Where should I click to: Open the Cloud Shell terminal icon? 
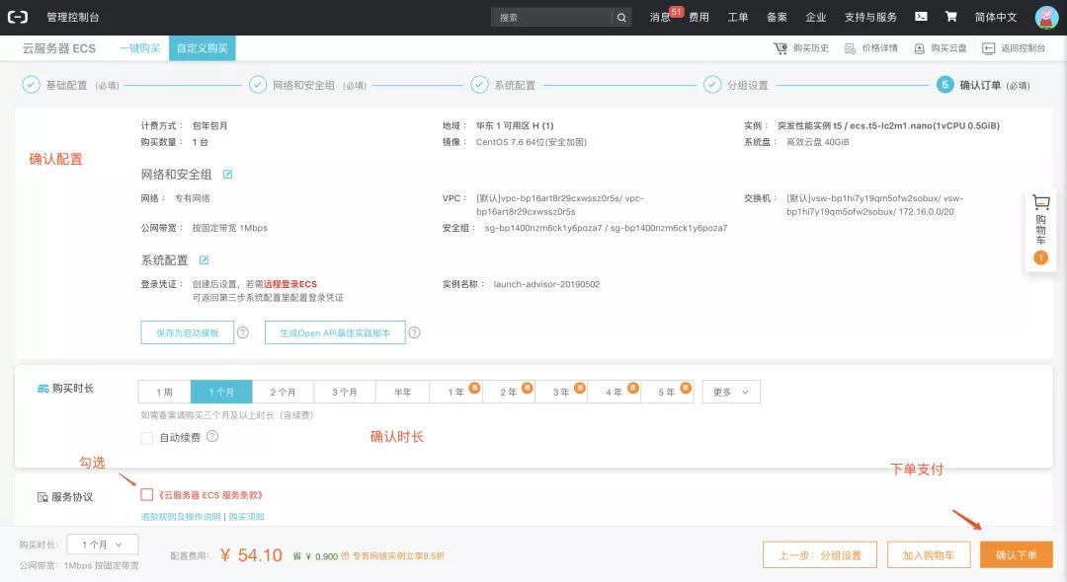pyautogui.click(x=921, y=17)
